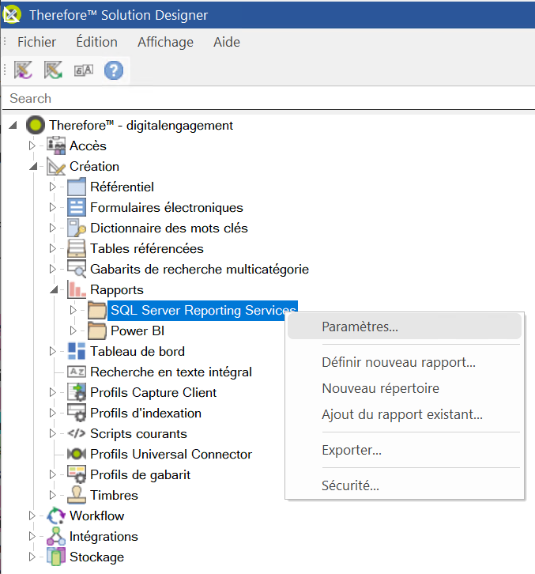Click the Profils de gabarit icon

(77, 474)
